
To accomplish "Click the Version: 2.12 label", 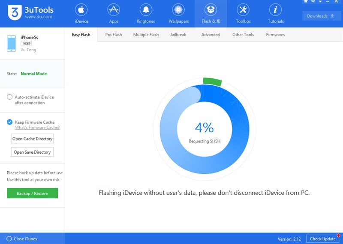I will 289,239.
